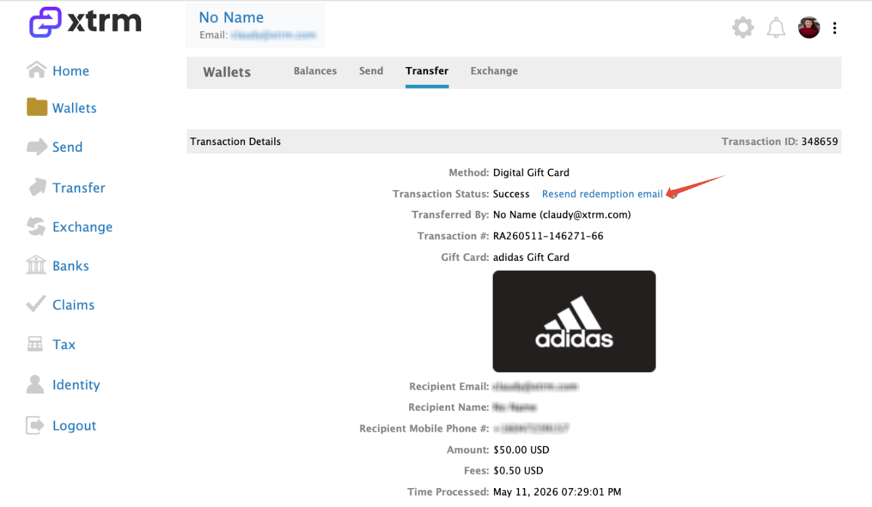Open Wallets link in sidebar
The image size is (872, 507).
click(x=75, y=108)
